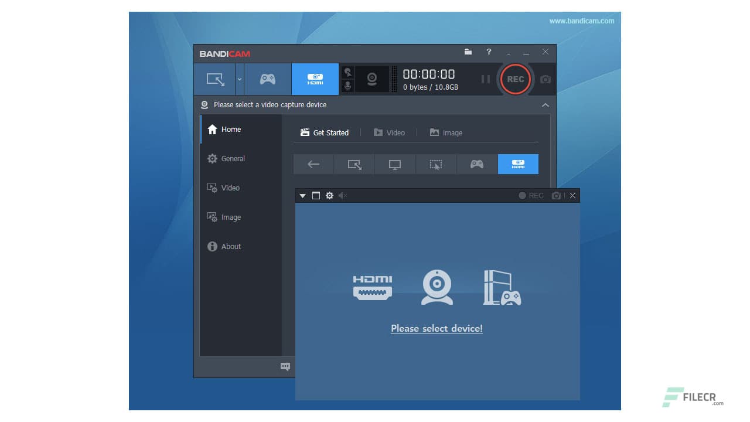Open the recorded files folder icon

tap(468, 52)
